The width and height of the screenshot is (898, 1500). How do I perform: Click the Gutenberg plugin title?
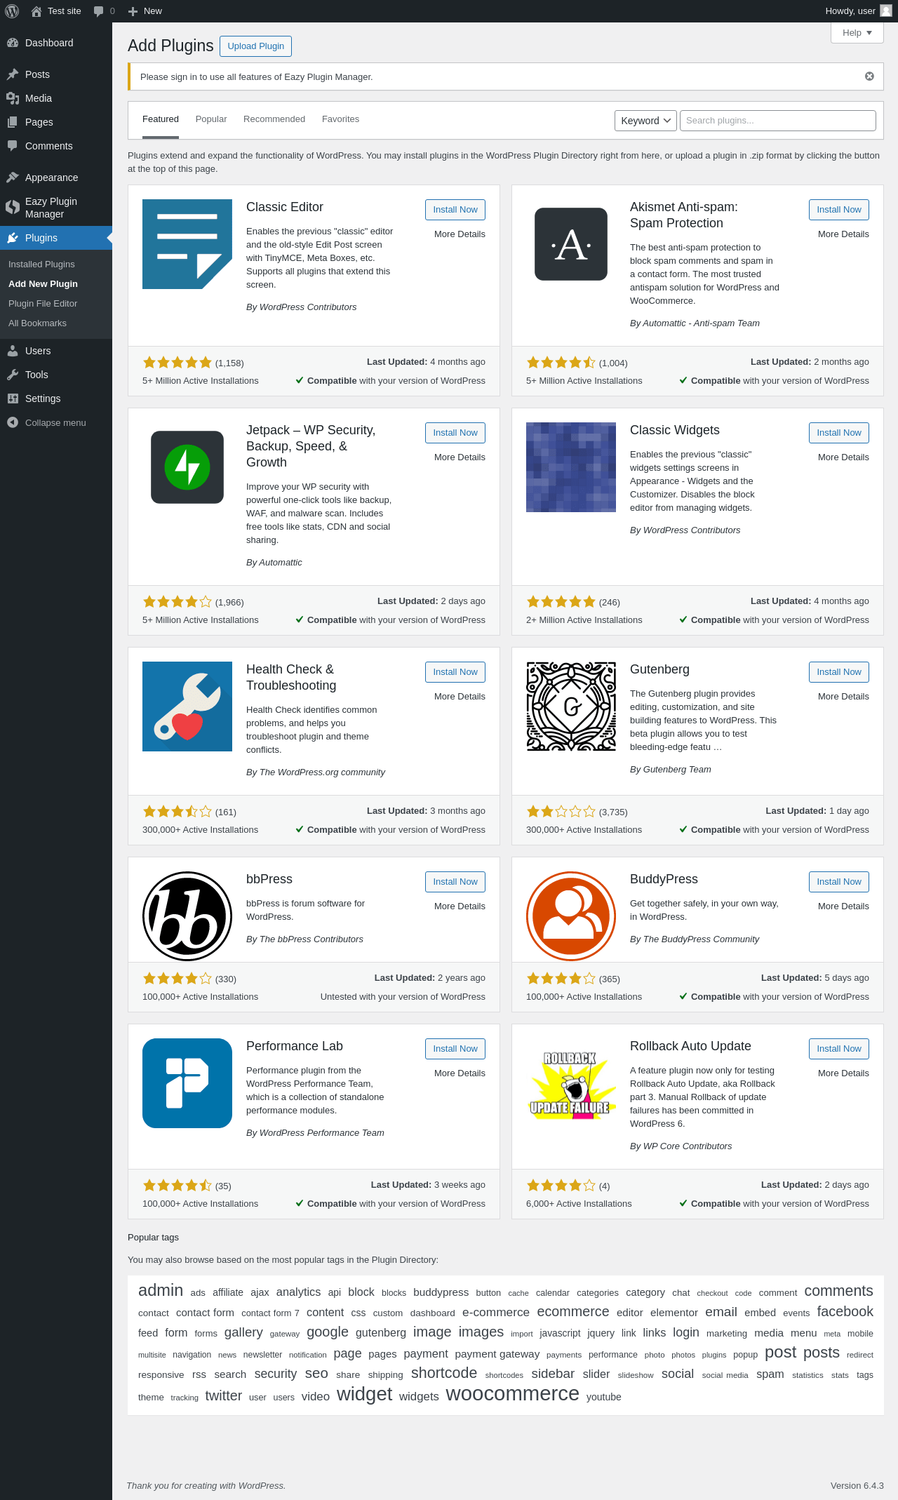tap(659, 669)
